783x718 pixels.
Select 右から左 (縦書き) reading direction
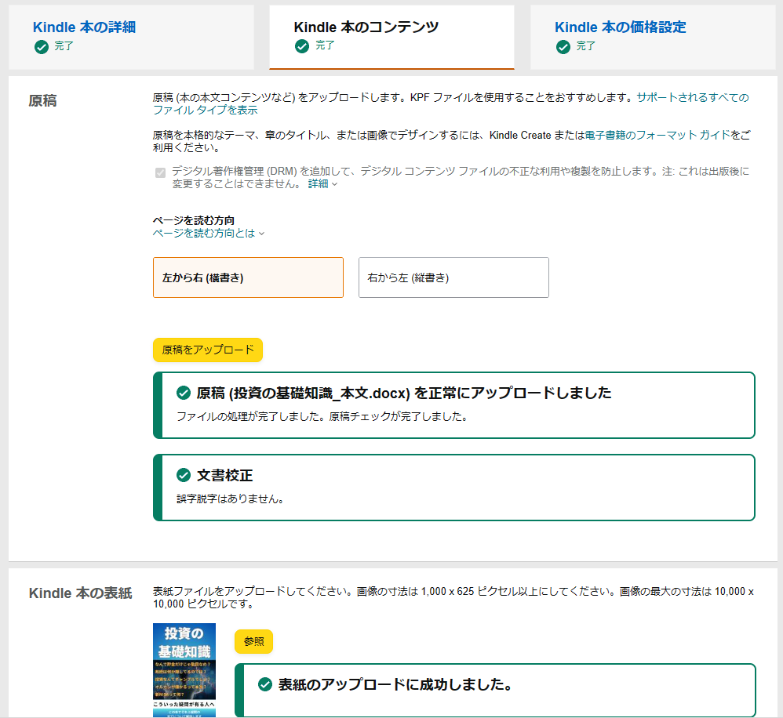coord(453,277)
